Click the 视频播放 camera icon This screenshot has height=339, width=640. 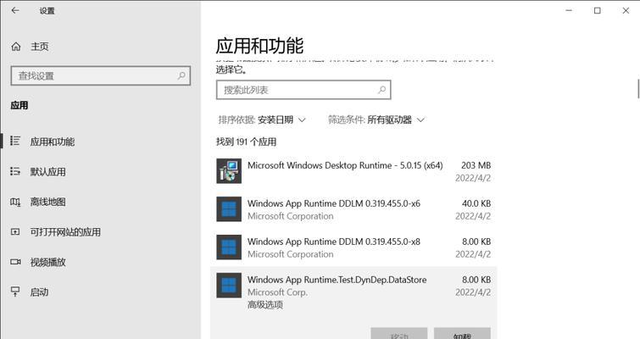tap(15, 262)
